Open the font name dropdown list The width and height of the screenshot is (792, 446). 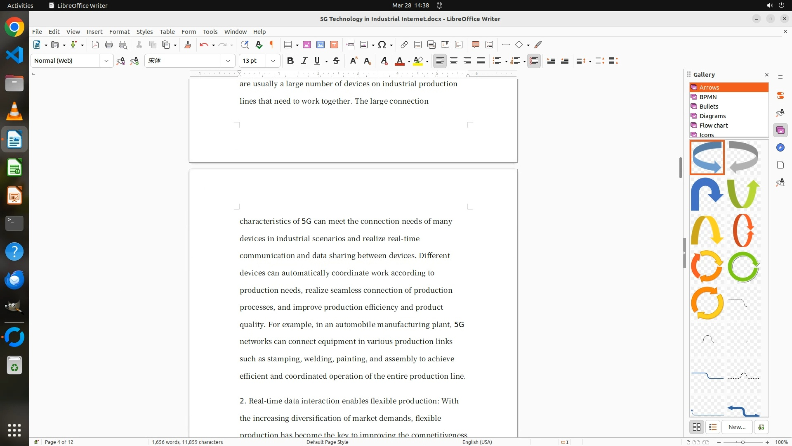point(228,61)
